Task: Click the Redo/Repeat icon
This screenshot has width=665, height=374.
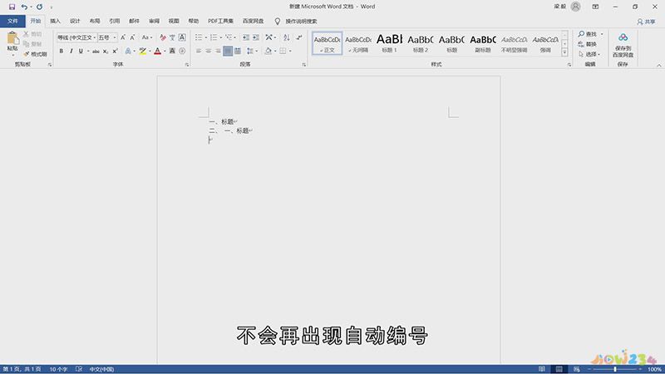Action: pyautogui.click(x=39, y=7)
